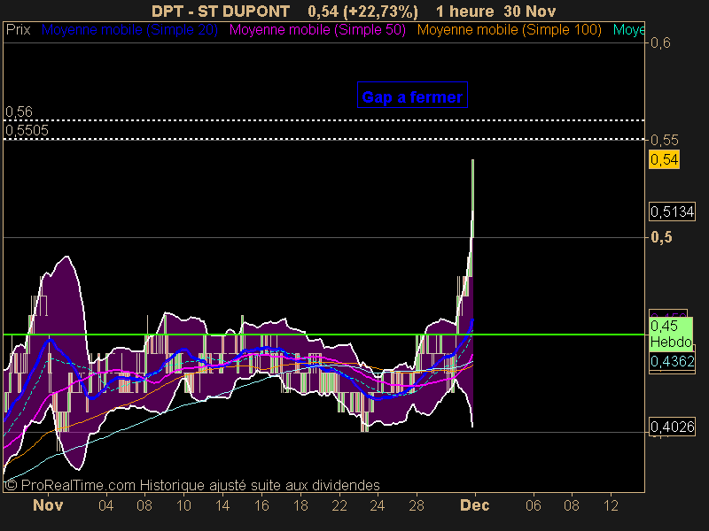Click the 28 date on the time axis

417,504
